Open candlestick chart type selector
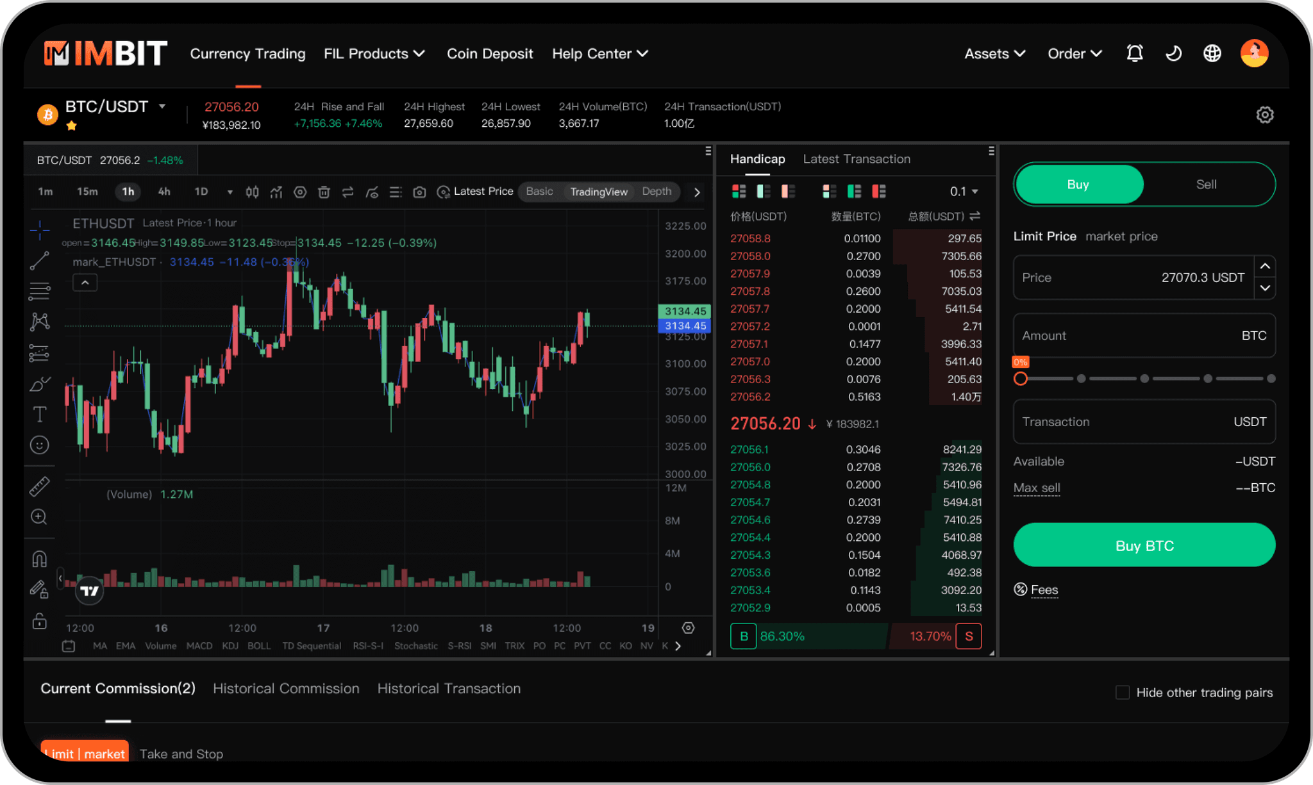The height and width of the screenshot is (785, 1313). point(252,192)
